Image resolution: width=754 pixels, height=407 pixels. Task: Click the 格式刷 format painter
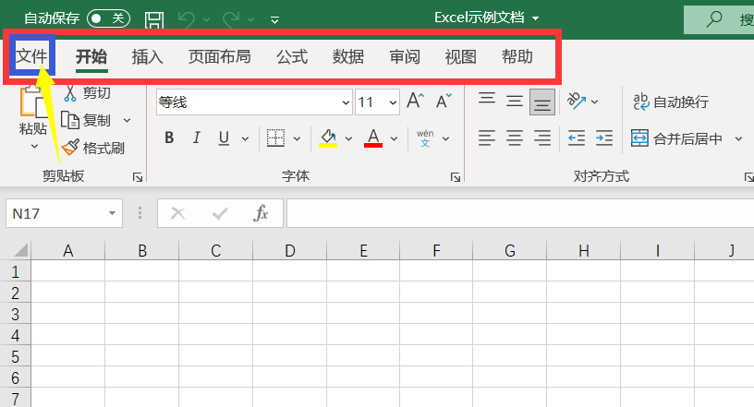93,148
